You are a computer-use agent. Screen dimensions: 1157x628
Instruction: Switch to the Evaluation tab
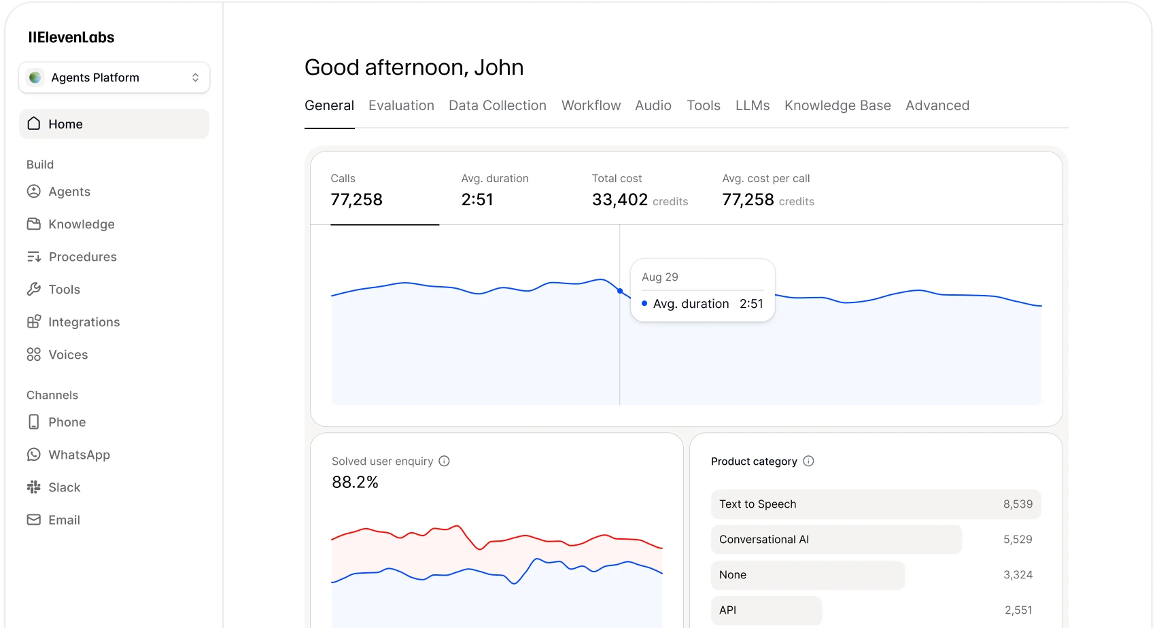click(x=401, y=105)
